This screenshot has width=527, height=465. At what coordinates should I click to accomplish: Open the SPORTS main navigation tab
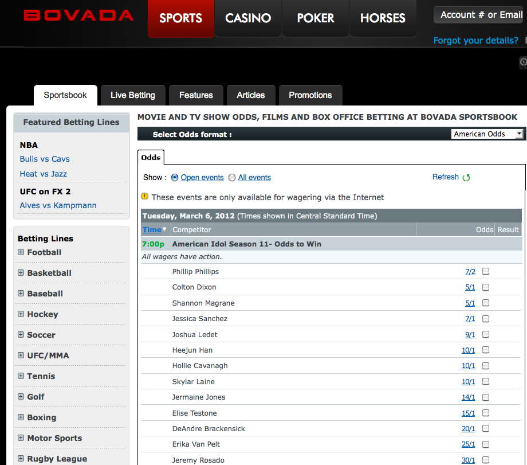click(181, 18)
